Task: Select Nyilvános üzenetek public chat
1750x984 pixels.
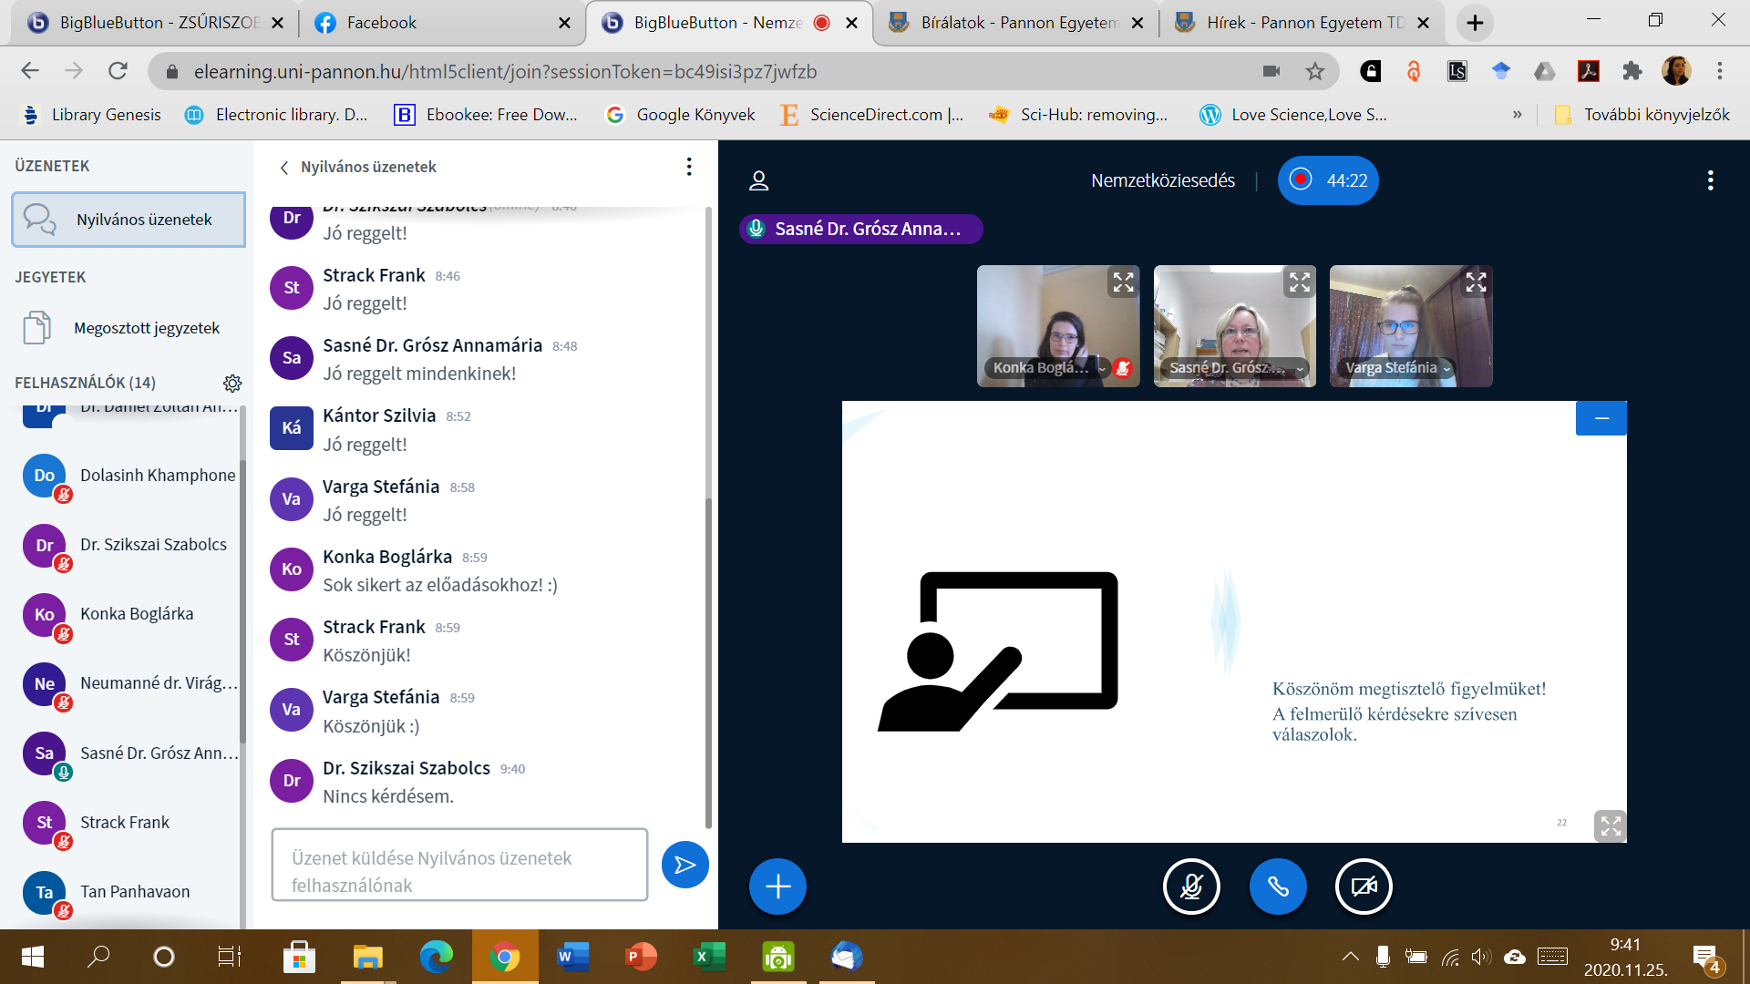Action: (129, 220)
